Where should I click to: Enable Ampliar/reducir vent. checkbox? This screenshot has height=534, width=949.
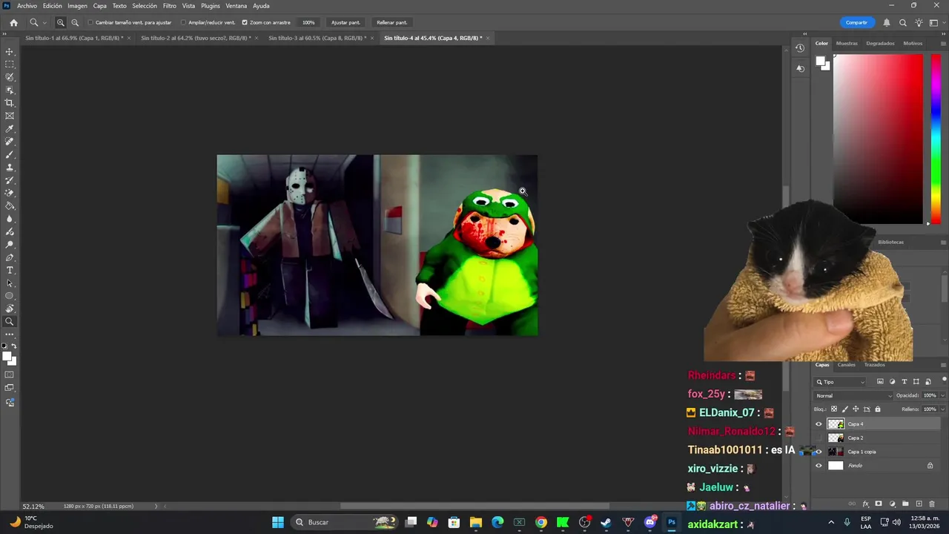(183, 22)
